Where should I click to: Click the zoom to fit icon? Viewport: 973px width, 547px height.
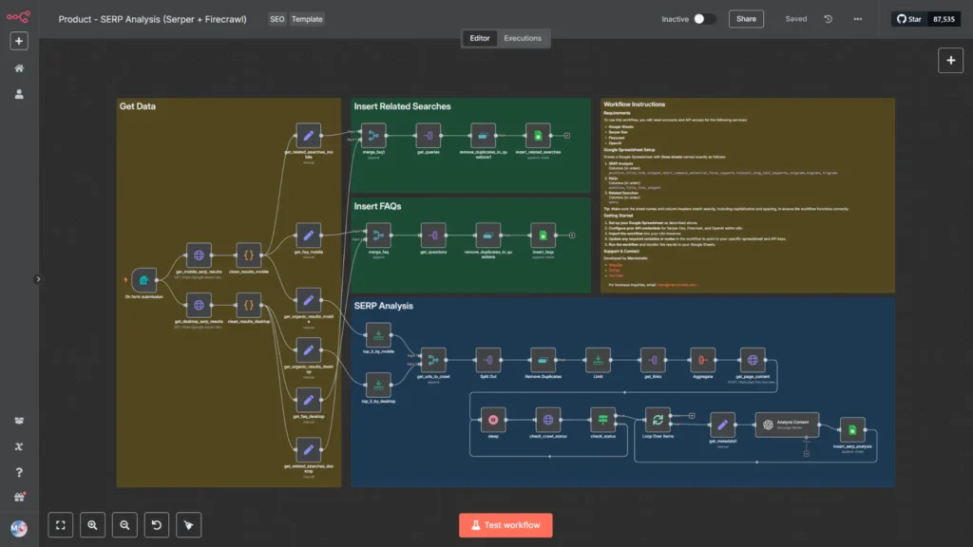[x=61, y=525]
